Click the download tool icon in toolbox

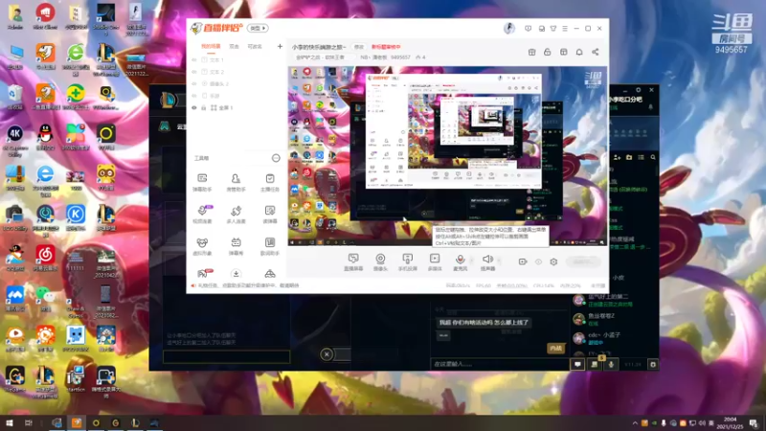click(236, 274)
